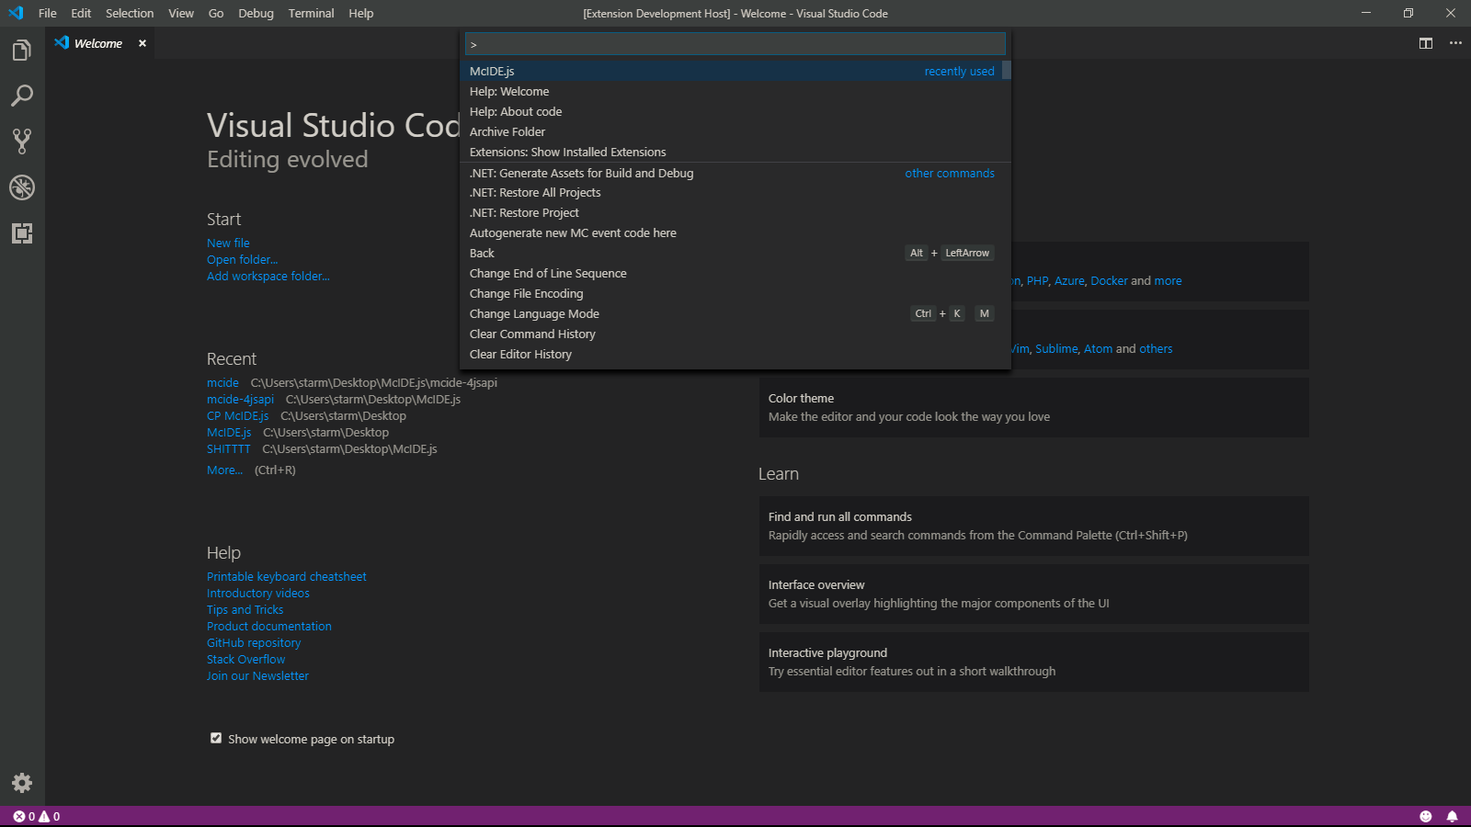Open the View menu
This screenshot has height=827, width=1471.
(x=181, y=13)
